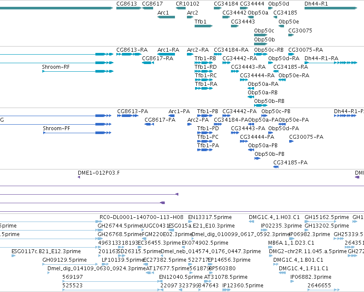Click the Obp50a-RA transcript label
This screenshot has width=364, height=292.
[263, 84]
